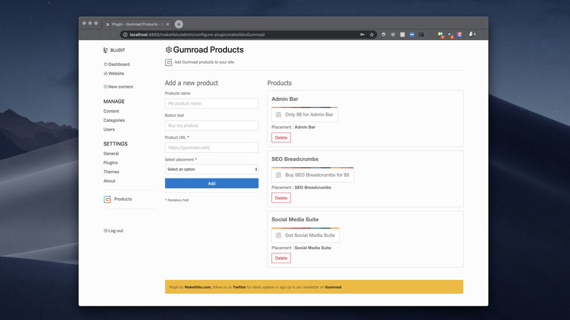570x320 pixels.
Task: Delete the Social Media Suite product
Action: point(281,258)
